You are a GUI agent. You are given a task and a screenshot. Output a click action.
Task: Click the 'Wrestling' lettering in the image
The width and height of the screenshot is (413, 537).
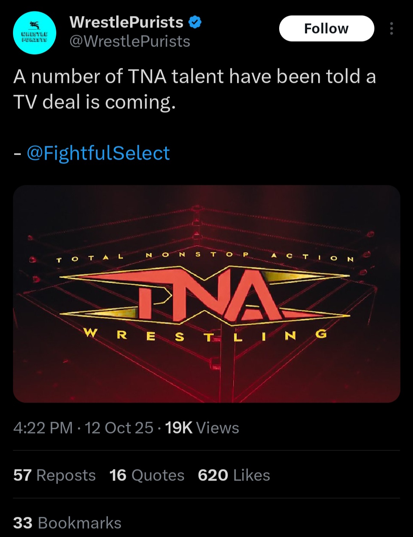pyautogui.click(x=205, y=336)
